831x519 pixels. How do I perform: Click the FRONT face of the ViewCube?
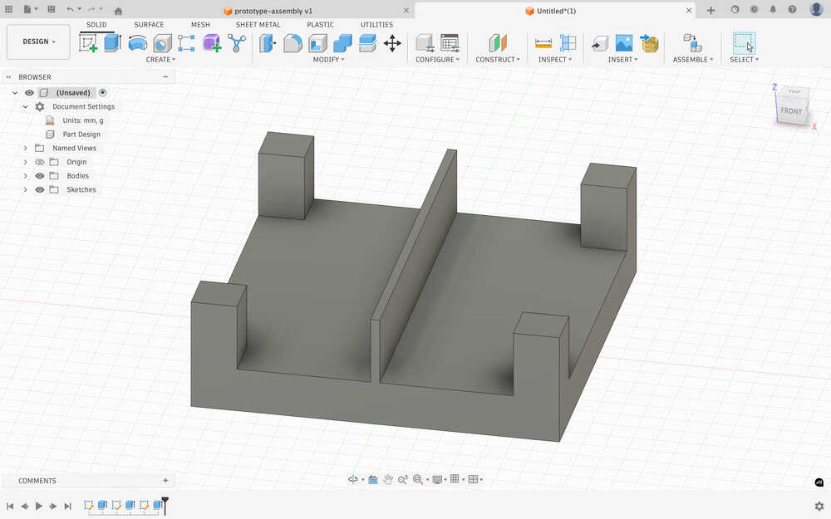click(x=791, y=111)
